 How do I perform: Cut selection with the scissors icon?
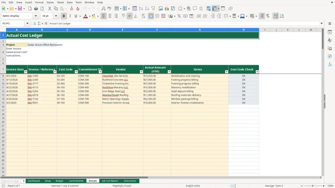(50, 8)
